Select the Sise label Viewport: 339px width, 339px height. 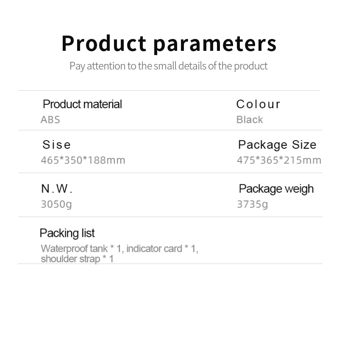point(56,144)
